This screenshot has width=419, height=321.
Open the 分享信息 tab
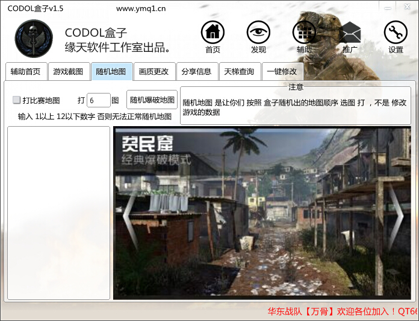197,72
